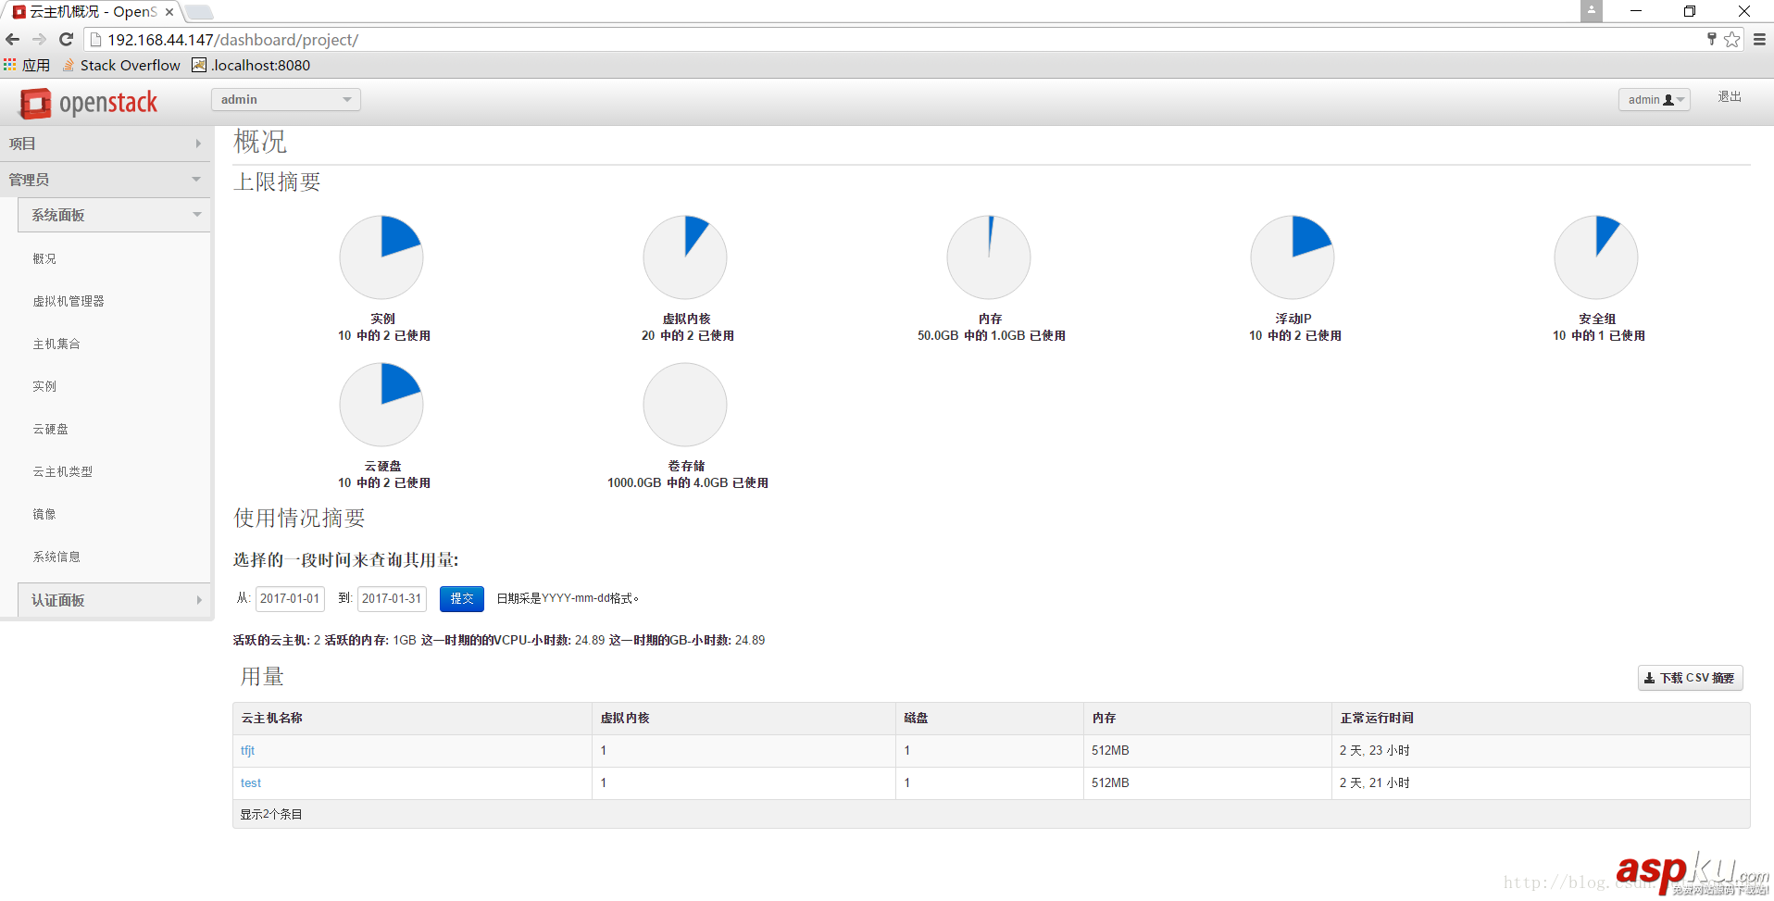Open the admin user menu dropdown
The image size is (1774, 901).
[1654, 99]
